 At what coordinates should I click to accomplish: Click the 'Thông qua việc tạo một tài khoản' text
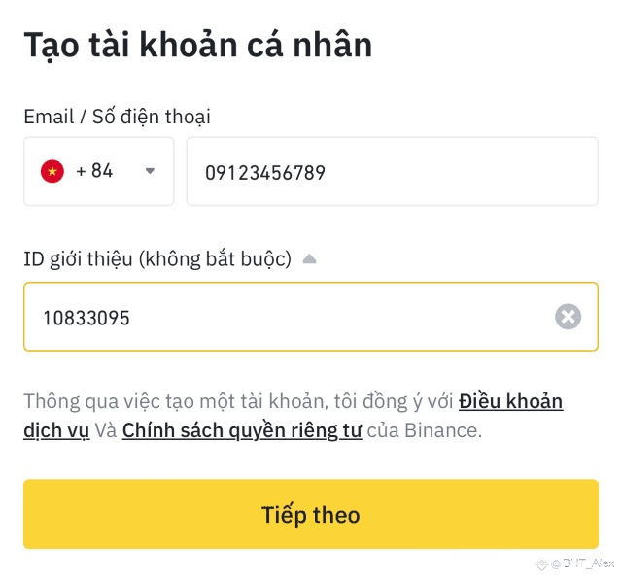pyautogui.click(x=176, y=401)
